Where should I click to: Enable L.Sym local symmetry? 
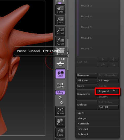[x=60, y=84]
